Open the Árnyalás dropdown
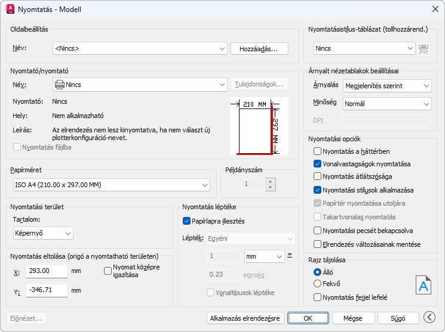The height and width of the screenshot is (332, 445). tap(387, 86)
